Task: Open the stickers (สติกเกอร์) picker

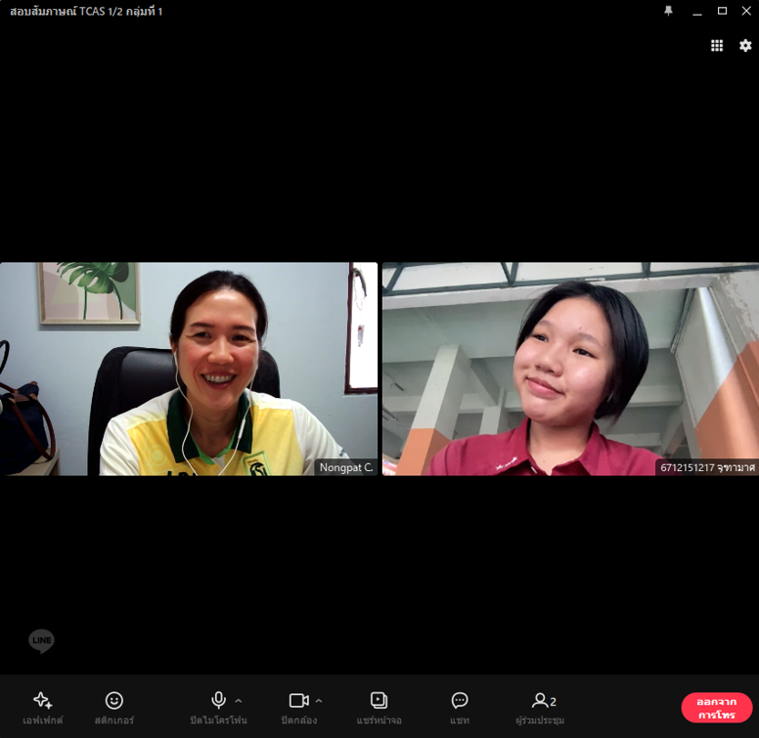Action: coord(114,707)
